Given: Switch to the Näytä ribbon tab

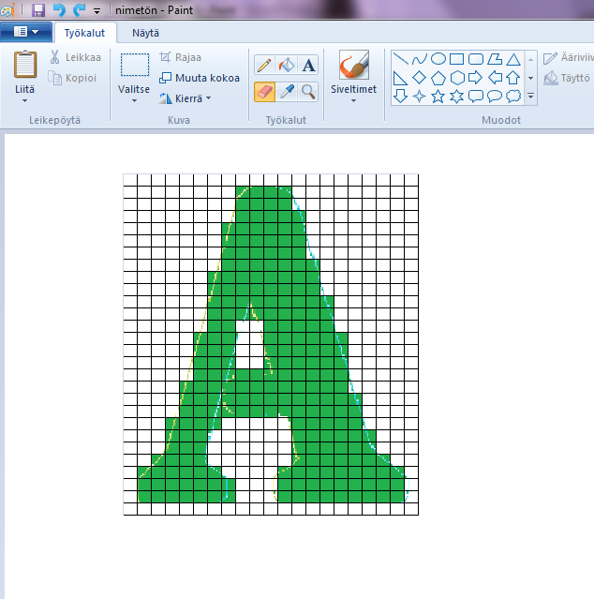Looking at the screenshot, I should click(x=145, y=33).
